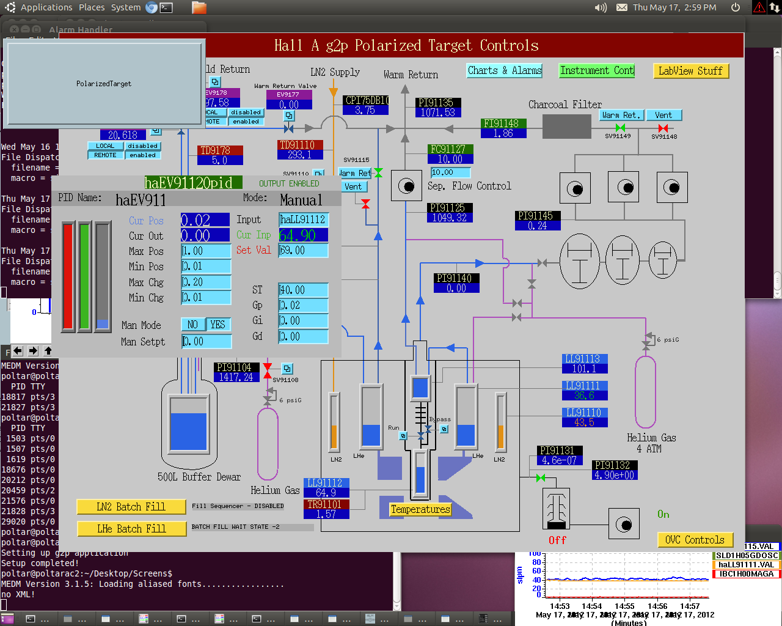Click the ST field showing 40.00

(304, 290)
